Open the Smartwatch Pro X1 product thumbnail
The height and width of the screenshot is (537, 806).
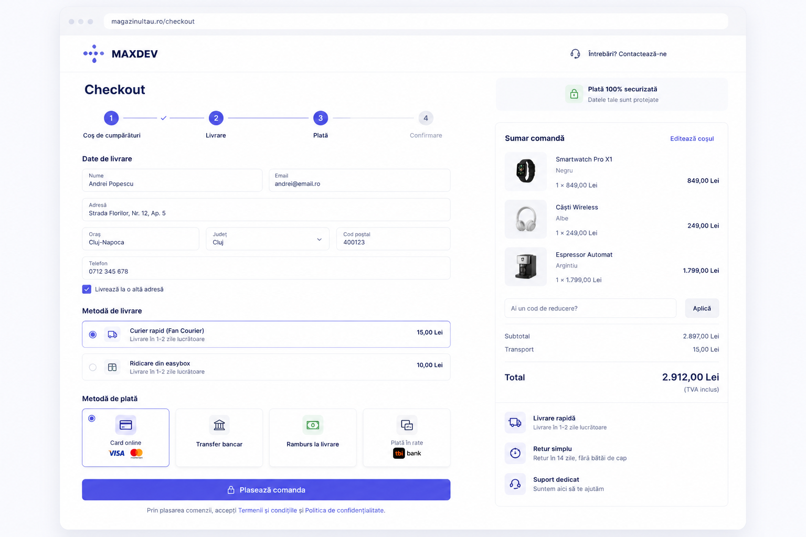[525, 171]
